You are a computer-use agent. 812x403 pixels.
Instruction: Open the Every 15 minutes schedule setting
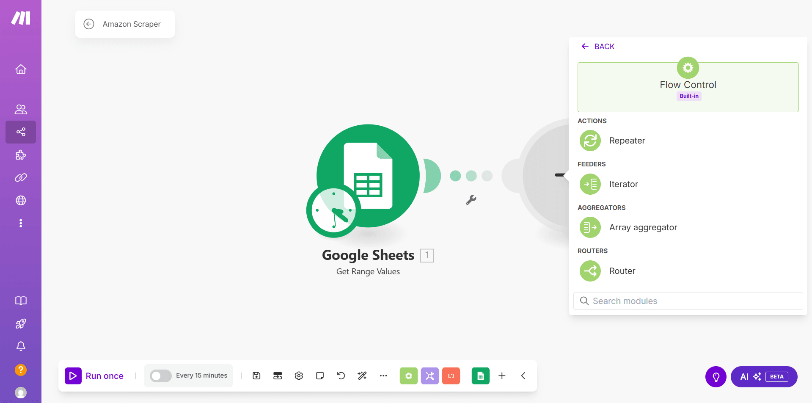[201, 375]
